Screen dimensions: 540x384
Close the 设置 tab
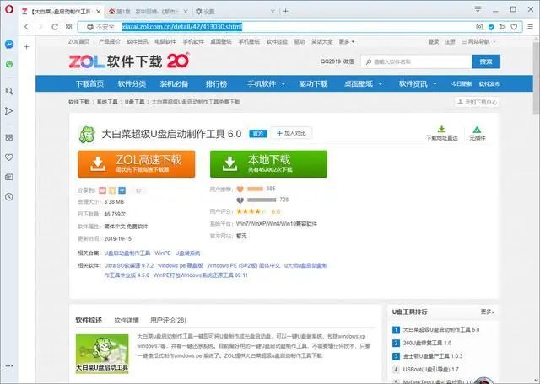(x=273, y=11)
